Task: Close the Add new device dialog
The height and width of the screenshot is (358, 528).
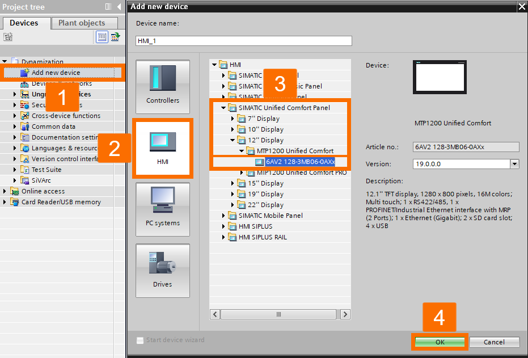Action: [522, 6]
